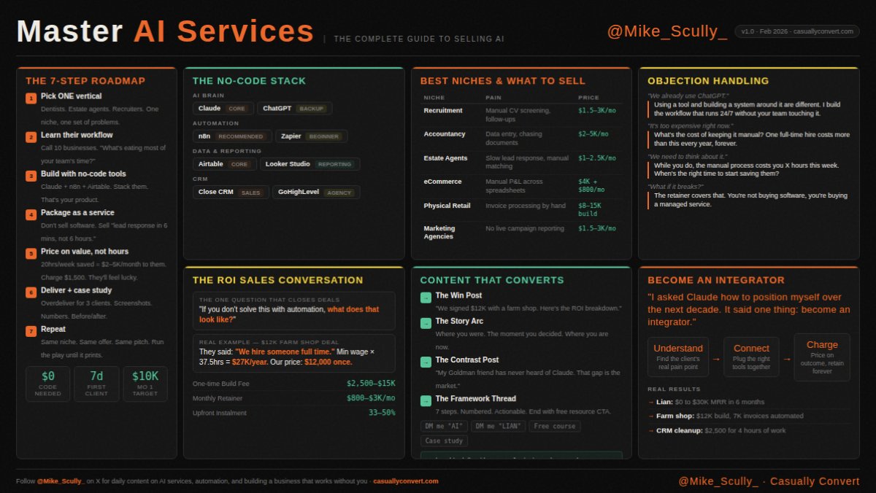Select the Recruitment niche row label

click(x=443, y=110)
